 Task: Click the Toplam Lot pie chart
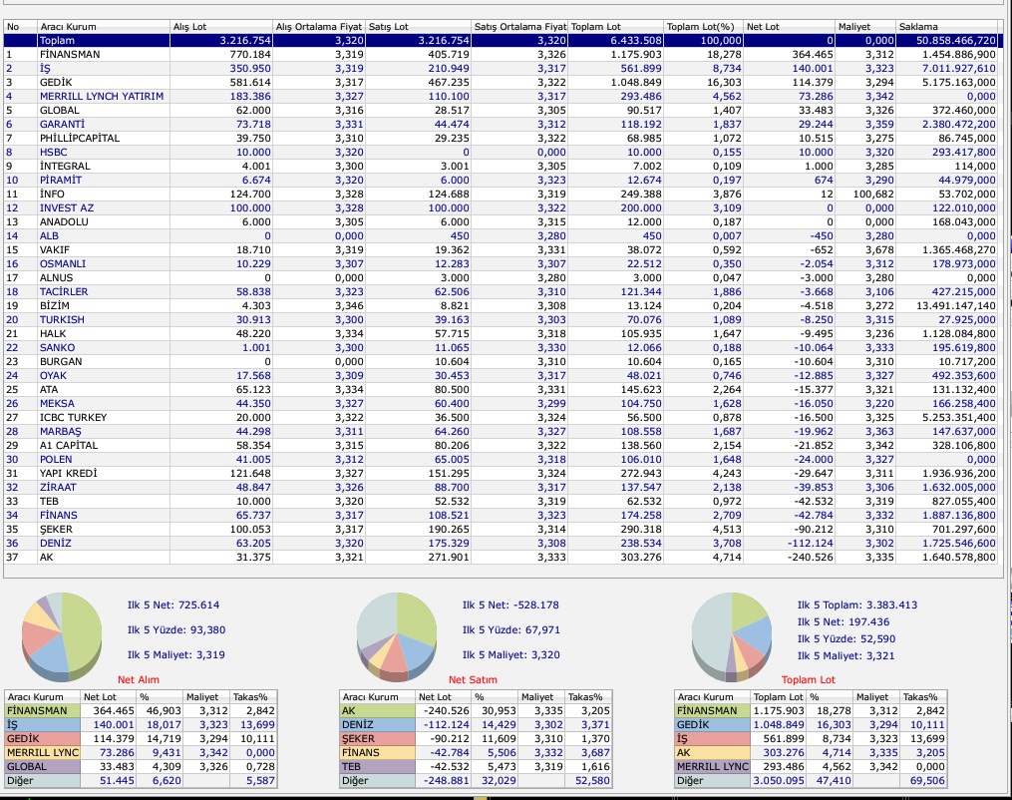(732, 636)
